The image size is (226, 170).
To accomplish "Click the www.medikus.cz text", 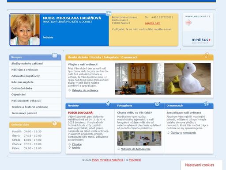I will tap(198, 16).
